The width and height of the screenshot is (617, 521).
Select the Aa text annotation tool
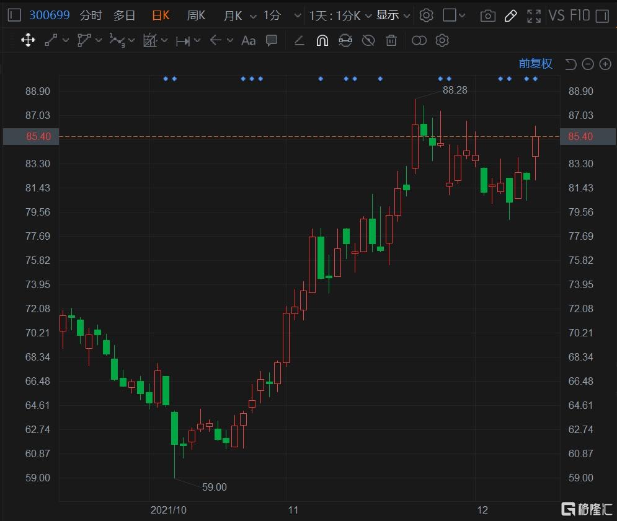tap(248, 40)
